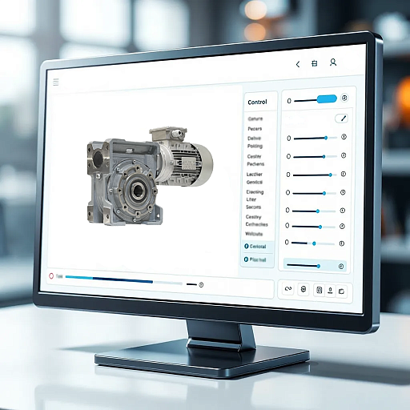Select the Welcoute item in Control list
Screen dimensions: 410x410
(254, 234)
